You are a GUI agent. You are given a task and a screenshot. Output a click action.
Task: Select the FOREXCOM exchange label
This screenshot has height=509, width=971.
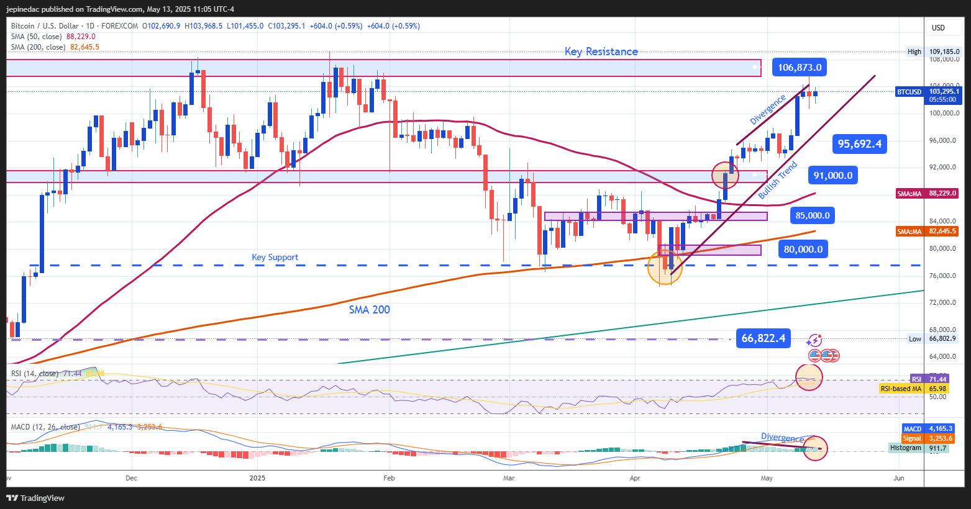119,25
